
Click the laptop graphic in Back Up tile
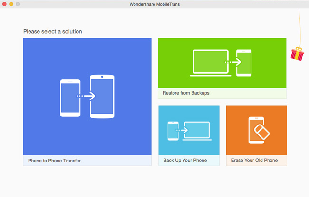196,130
